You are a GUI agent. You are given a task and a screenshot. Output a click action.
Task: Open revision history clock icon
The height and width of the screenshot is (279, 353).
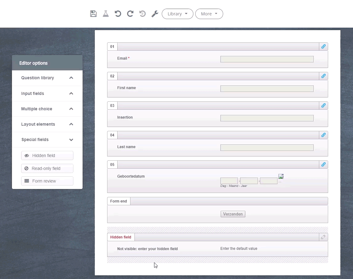click(x=142, y=14)
